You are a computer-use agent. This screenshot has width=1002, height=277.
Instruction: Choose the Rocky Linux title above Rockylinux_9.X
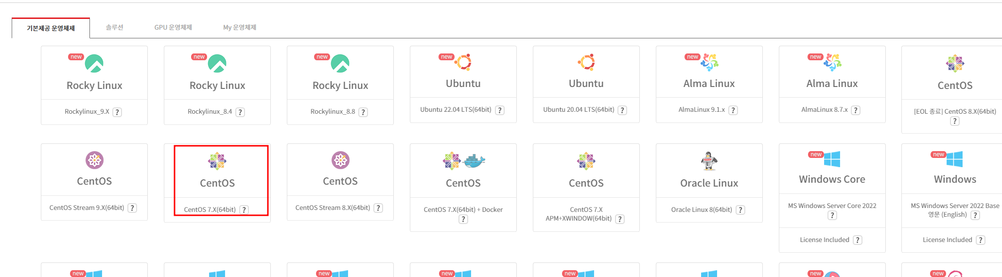(x=94, y=86)
